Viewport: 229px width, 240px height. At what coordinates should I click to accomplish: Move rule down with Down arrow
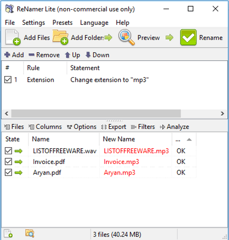(x=97, y=55)
